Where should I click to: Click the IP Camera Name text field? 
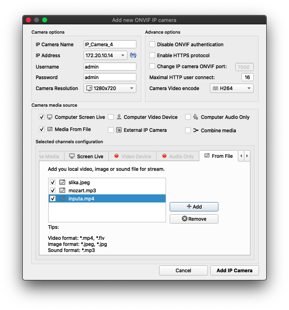coord(110,44)
